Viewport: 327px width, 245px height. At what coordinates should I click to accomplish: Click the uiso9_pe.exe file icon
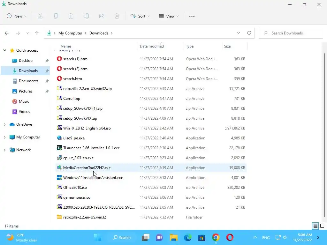click(x=59, y=138)
